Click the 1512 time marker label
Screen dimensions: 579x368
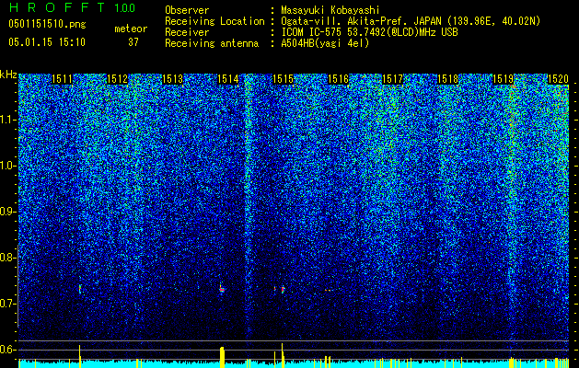117,79
